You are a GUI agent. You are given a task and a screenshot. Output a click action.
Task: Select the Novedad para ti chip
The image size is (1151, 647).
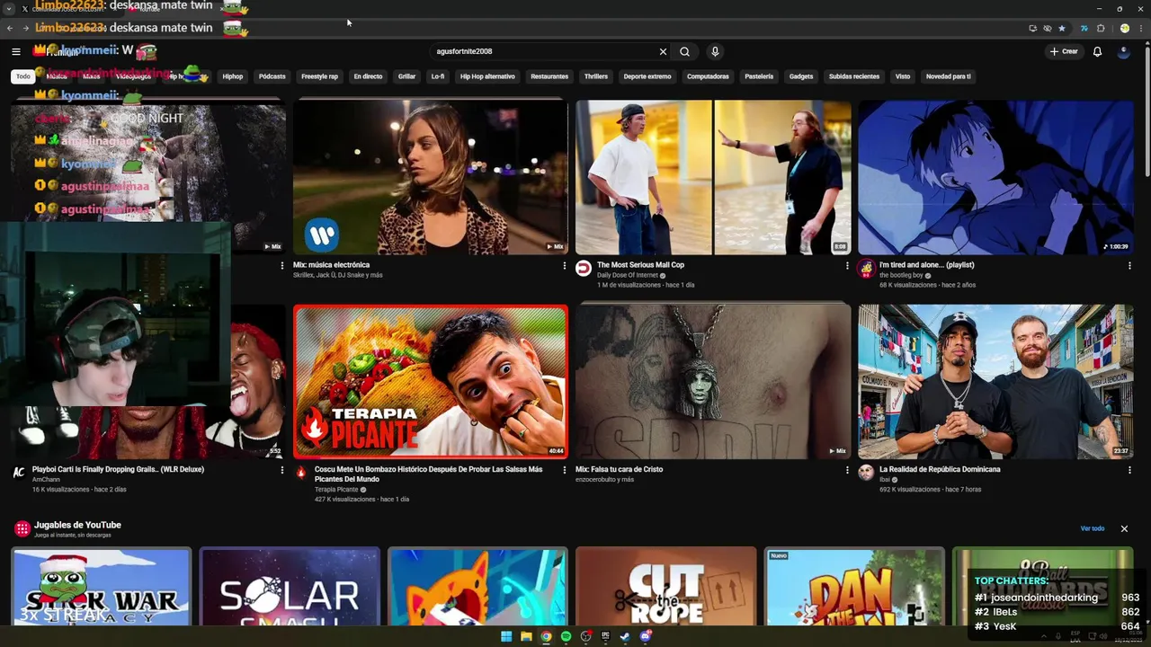(949, 76)
